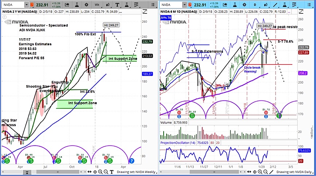This screenshot has width=316, height=176.
Task: Click the crosshair target icon below right chart
Action: pos(255,172)
